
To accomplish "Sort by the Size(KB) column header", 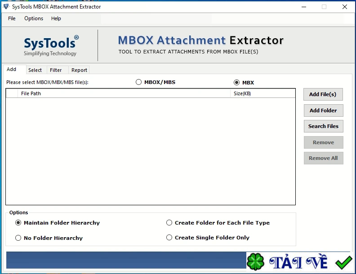I will 242,93.
